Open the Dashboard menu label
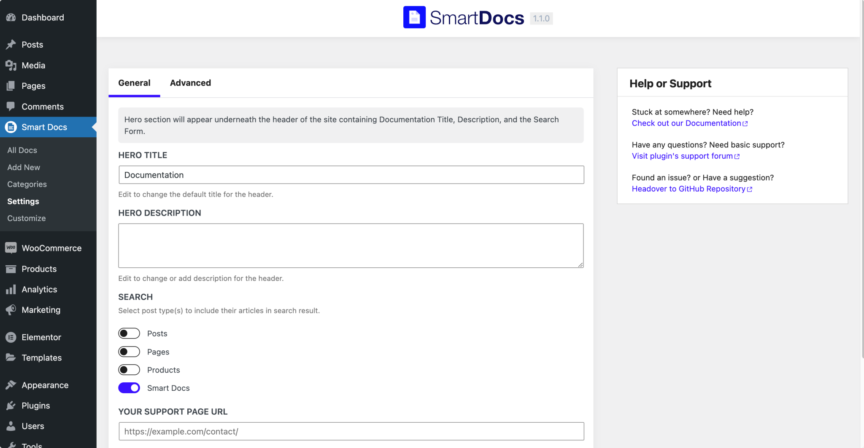The width and height of the screenshot is (864, 448). (x=43, y=17)
